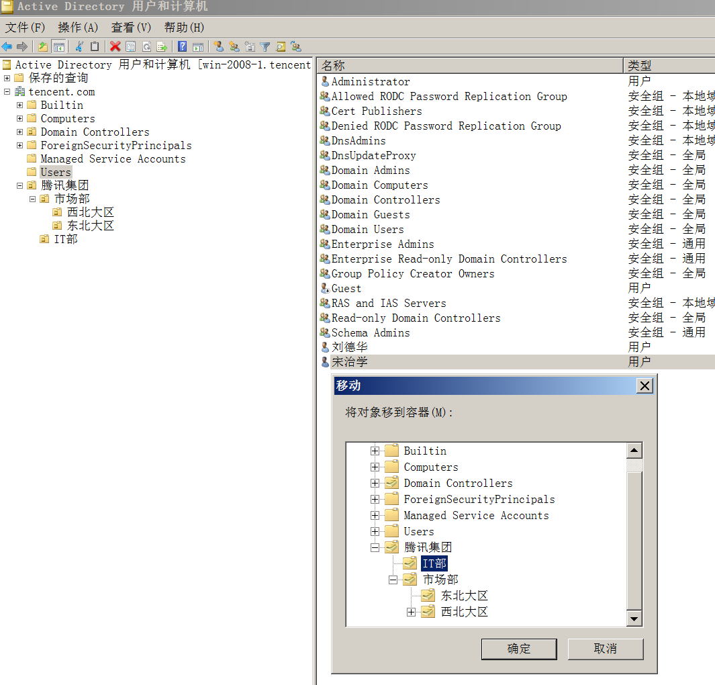Screen dimensions: 715x685
Task: Expand Builtin node in left tree
Action: [19, 105]
